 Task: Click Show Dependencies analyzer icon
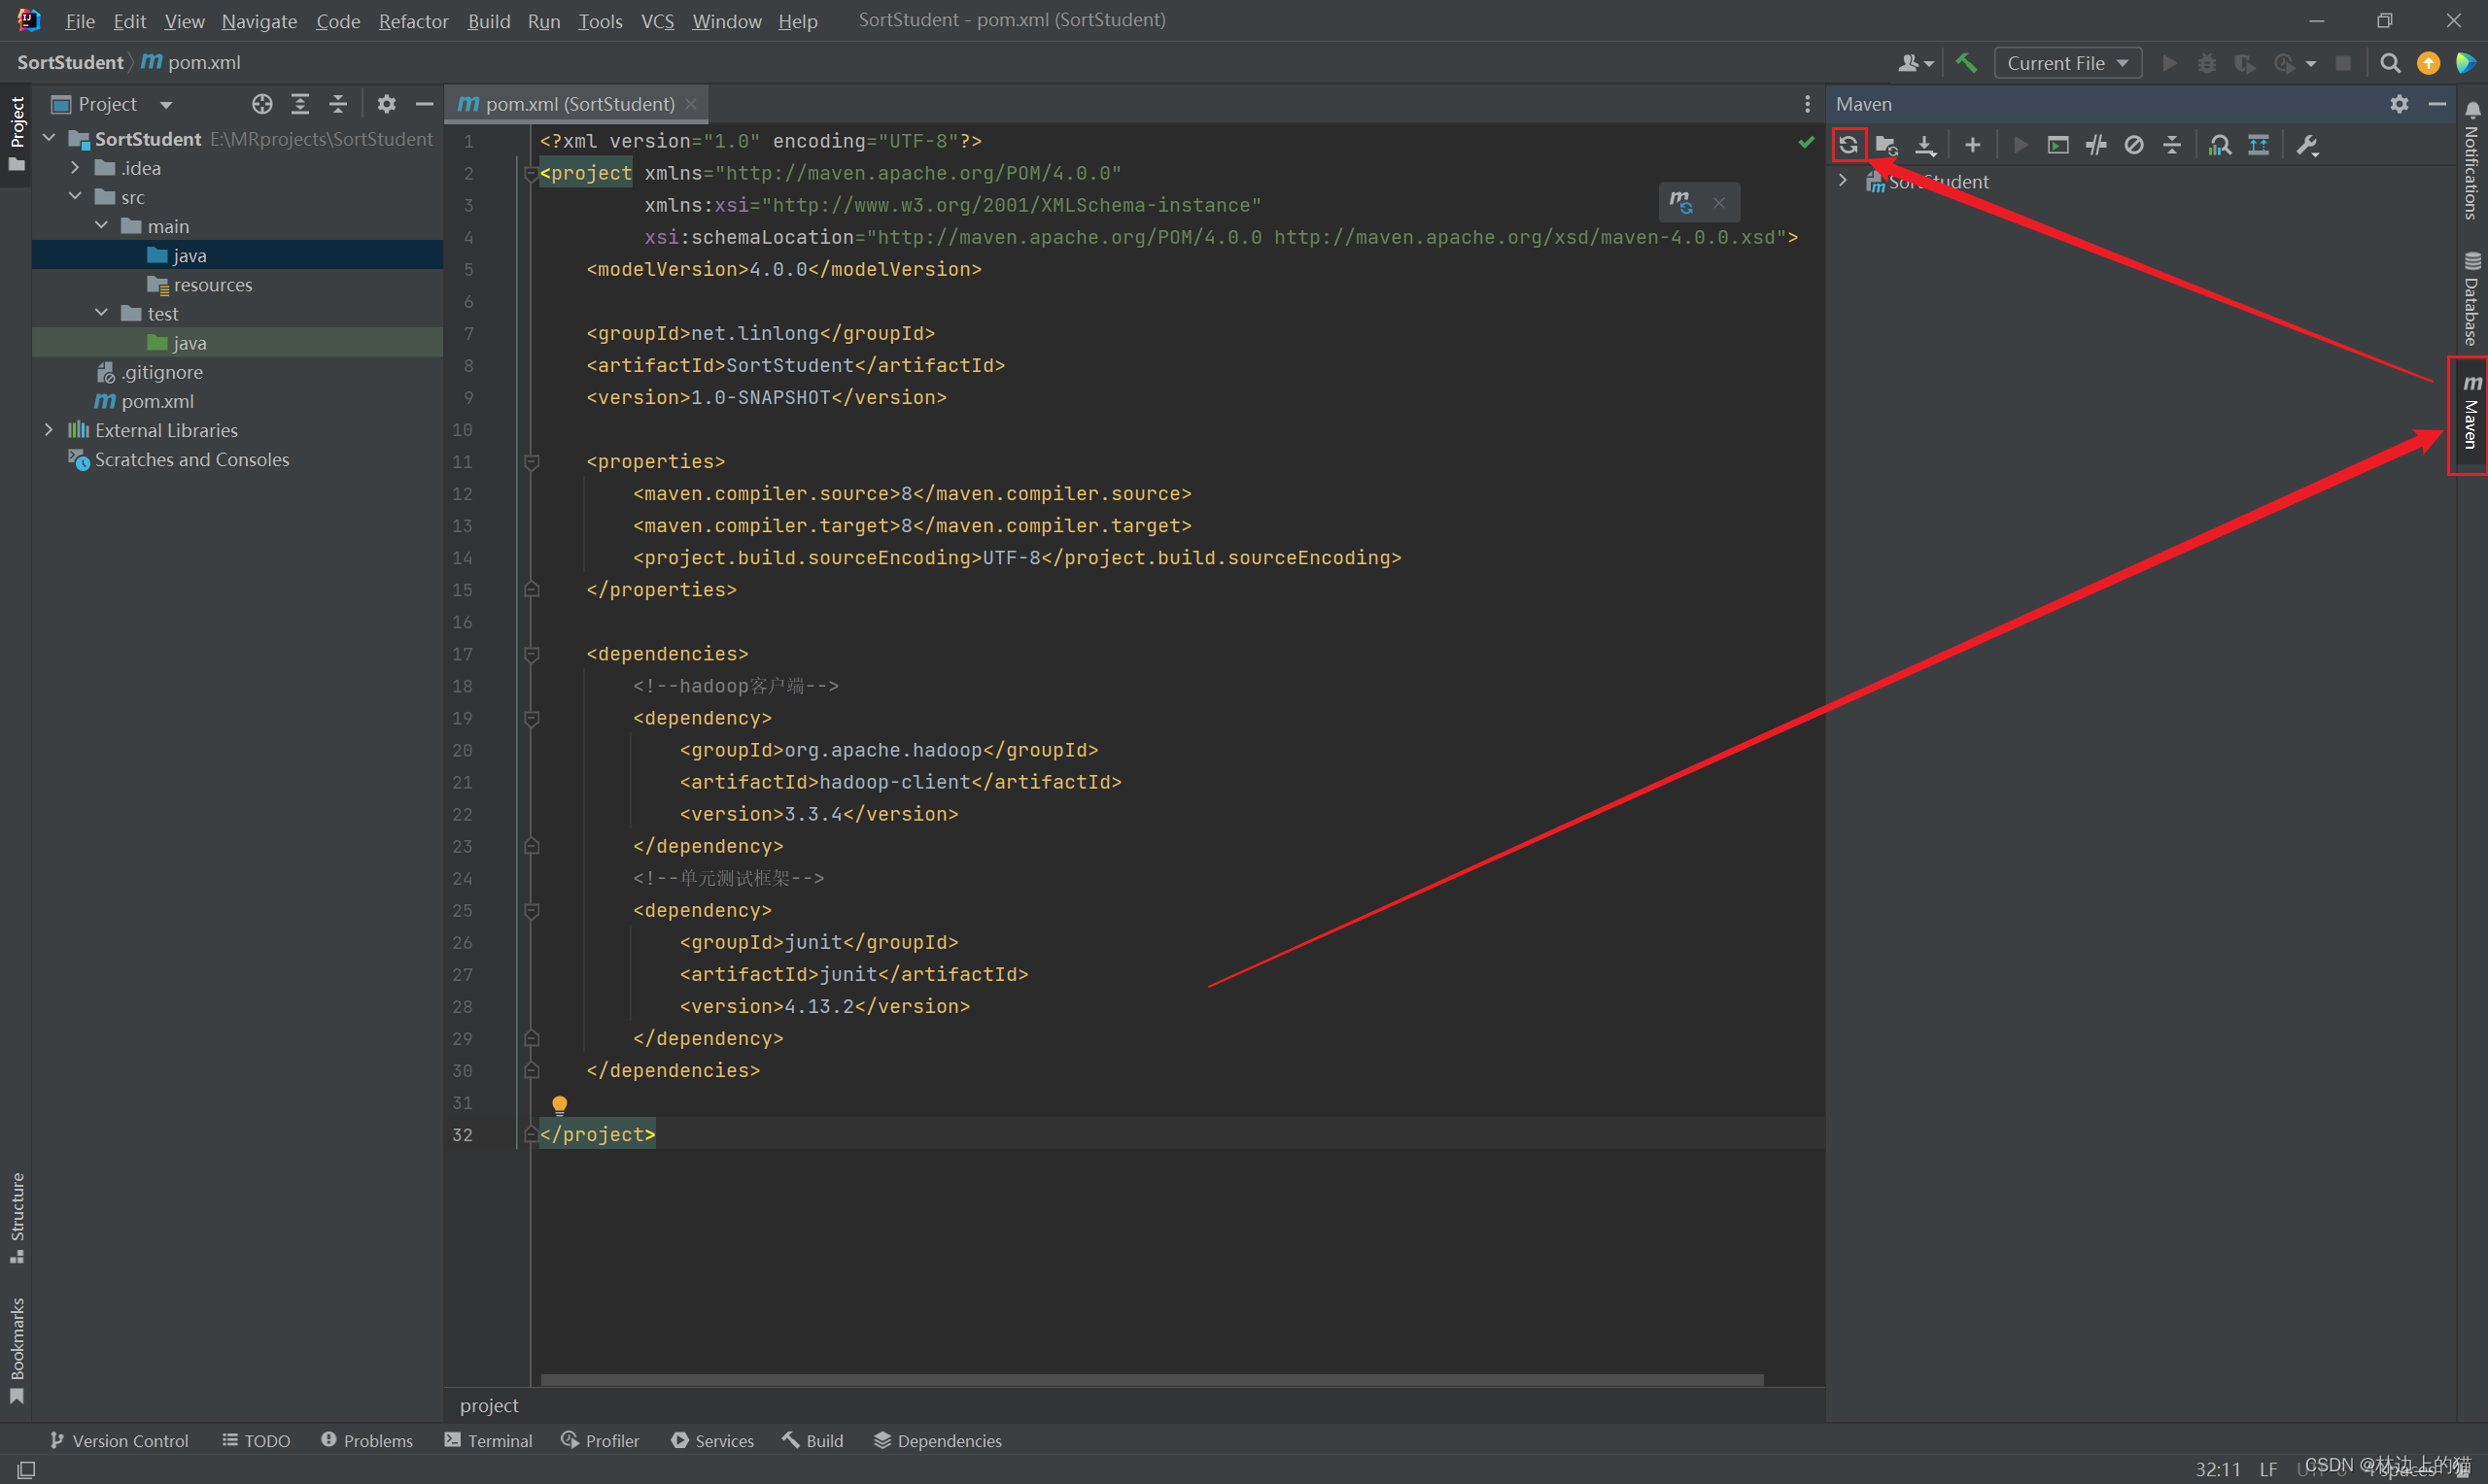(2220, 145)
